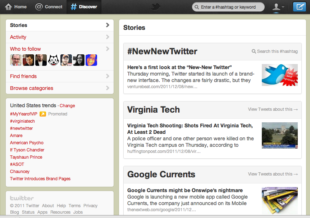The image size is (310, 218).
Task: Open the #MyYearofVIP promoted trend
Action: pyautogui.click(x=23, y=114)
